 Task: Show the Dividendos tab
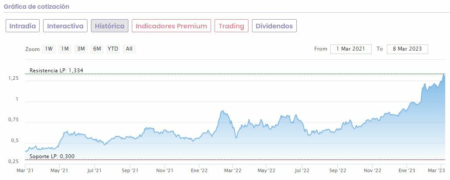[x=274, y=26]
